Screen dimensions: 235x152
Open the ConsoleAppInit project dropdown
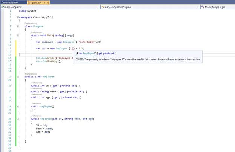tap(99, 7)
